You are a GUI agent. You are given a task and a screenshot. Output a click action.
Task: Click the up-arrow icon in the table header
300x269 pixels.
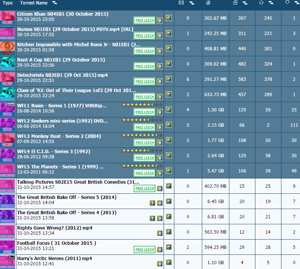tap(261, 3)
